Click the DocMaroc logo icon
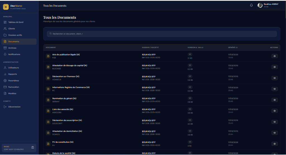The height and width of the screenshot is (155, 286). [6, 6]
